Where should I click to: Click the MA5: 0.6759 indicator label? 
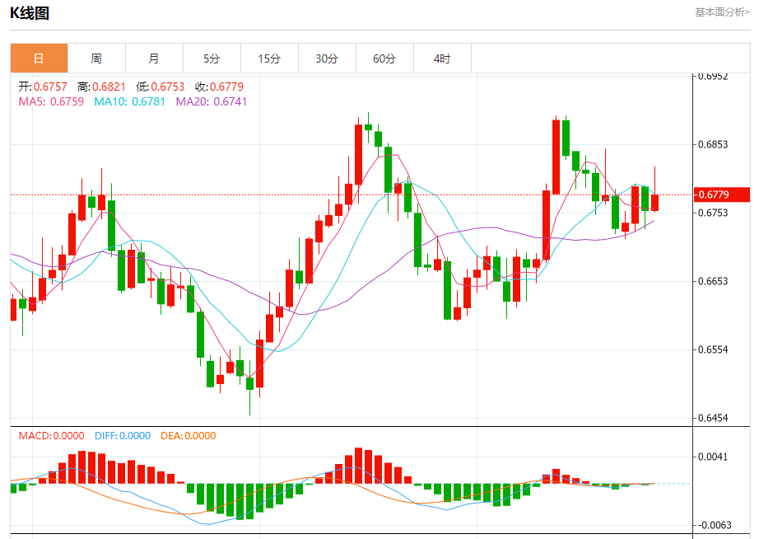coord(51,101)
